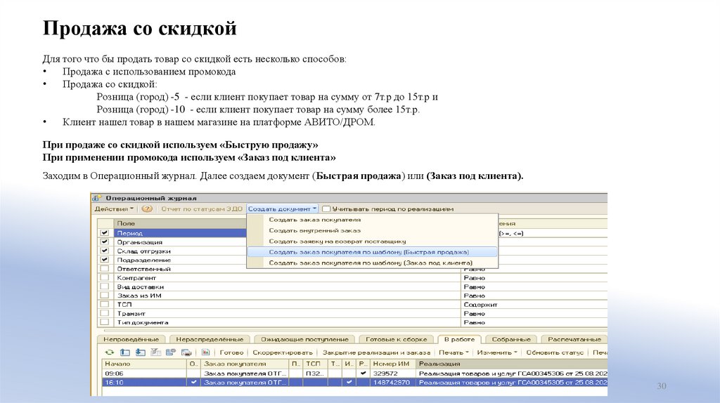The height and width of the screenshot is (403, 720).
Task: Select the order row starting at 09:06
Action: coord(354,374)
